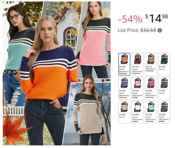Select the dark green sweater in the first row

click(164, 64)
